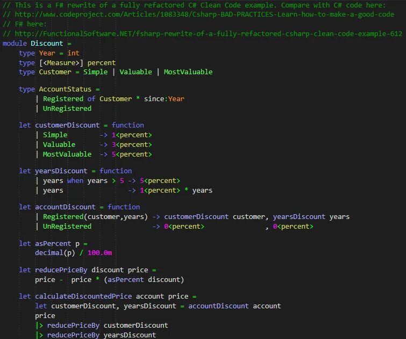Click 'MostValuable' in the Customer type definition
This screenshot has height=339, width=406.
pyautogui.click(x=188, y=72)
